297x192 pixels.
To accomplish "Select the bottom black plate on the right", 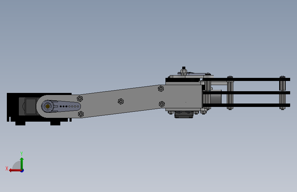I will 246,105.
